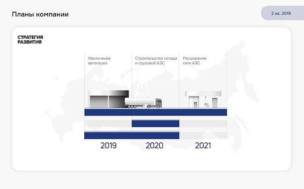Click the middle-row blue bar for 2020
Screen dimensions: 304x189
coord(155,124)
